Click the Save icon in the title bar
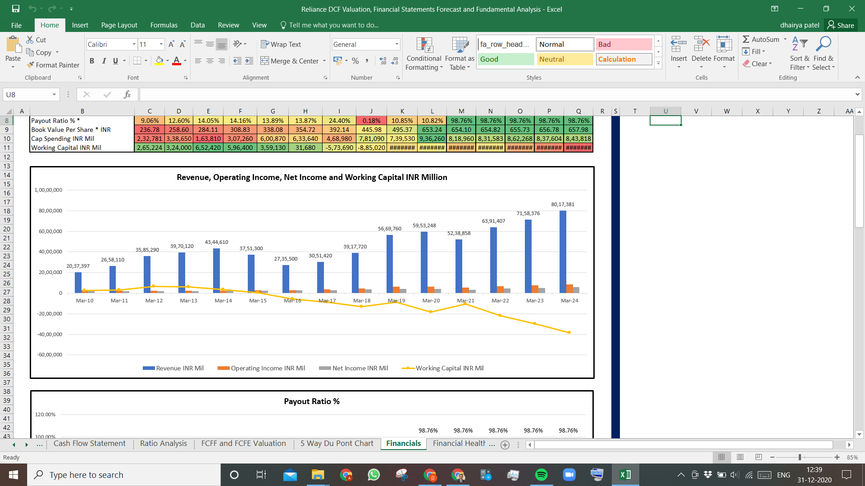This screenshot has width=865, height=486. [16, 9]
